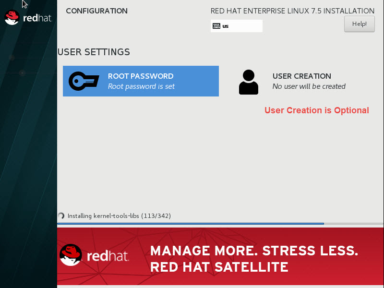This screenshot has width=384, height=288.
Task: Open the USER CREATION settings label
Action: click(x=301, y=76)
